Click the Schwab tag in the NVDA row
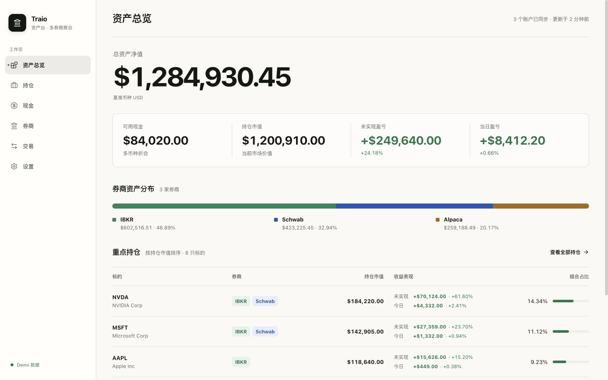The width and height of the screenshot is (608, 380). pos(265,301)
